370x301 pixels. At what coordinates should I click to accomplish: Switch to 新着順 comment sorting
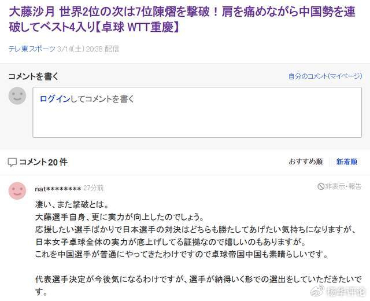pos(347,162)
